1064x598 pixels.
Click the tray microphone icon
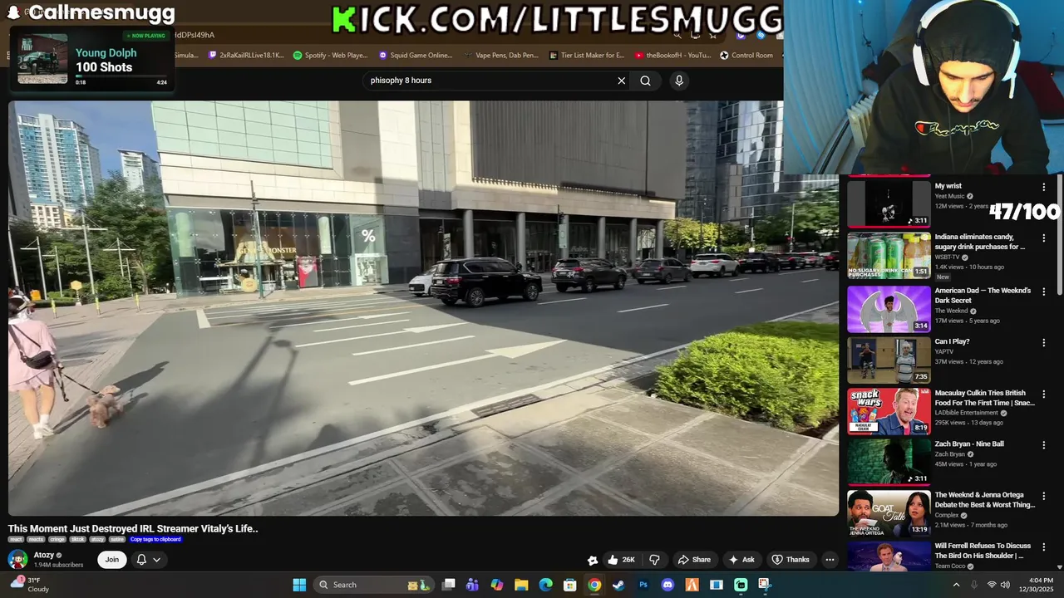(x=974, y=585)
